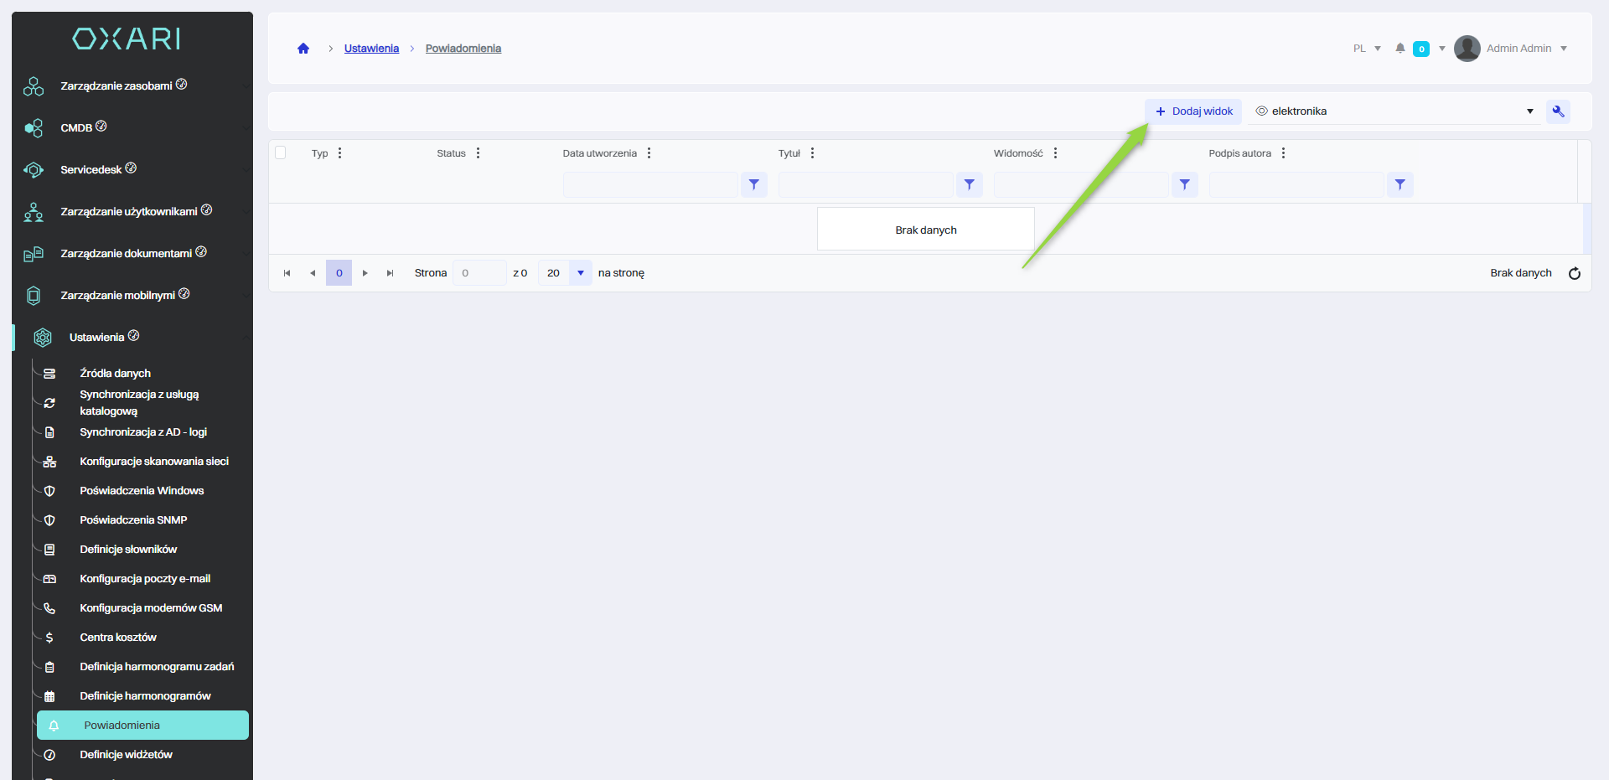
Task: Refresh the table with reload icon
Action: tap(1574, 273)
